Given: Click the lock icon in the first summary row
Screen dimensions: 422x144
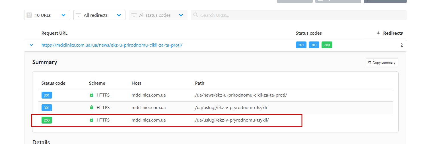Looking at the screenshot, I should point(92,95).
